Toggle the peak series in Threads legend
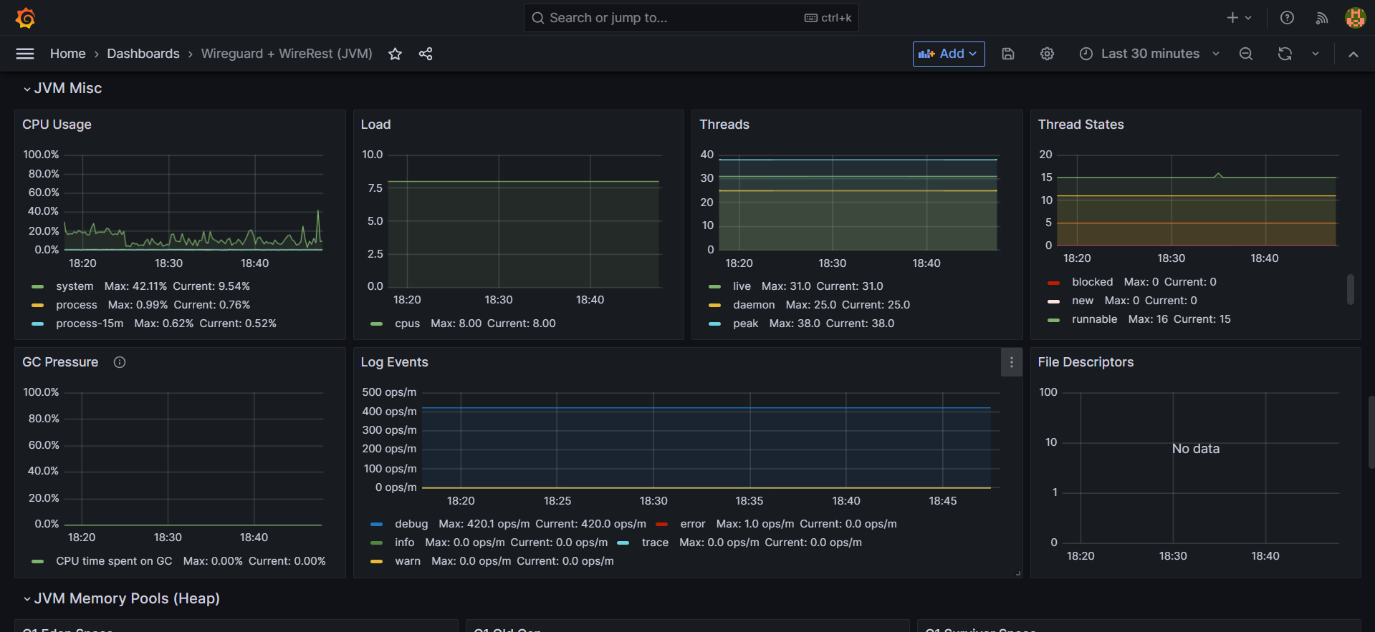The width and height of the screenshot is (1375, 632). [745, 324]
